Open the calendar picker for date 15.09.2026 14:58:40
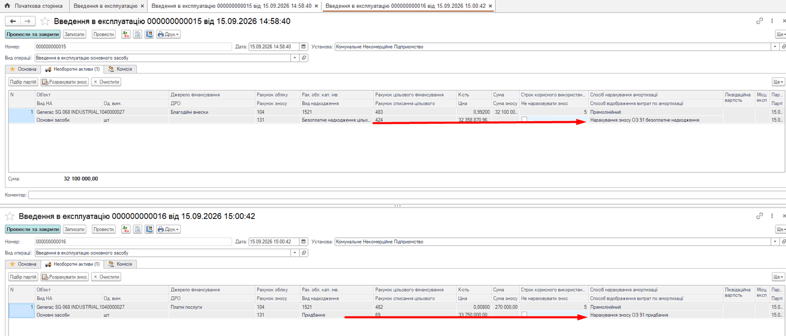Screen dimensions: 786x336 tap(304, 47)
